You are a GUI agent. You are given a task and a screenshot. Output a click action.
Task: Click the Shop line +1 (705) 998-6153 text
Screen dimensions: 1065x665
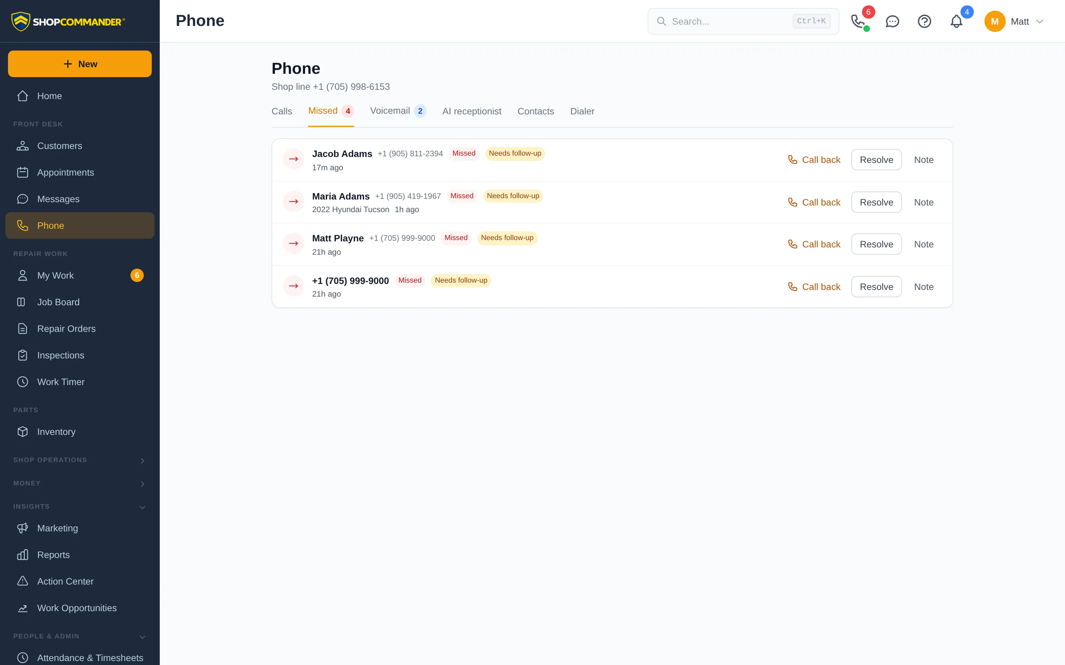[330, 87]
